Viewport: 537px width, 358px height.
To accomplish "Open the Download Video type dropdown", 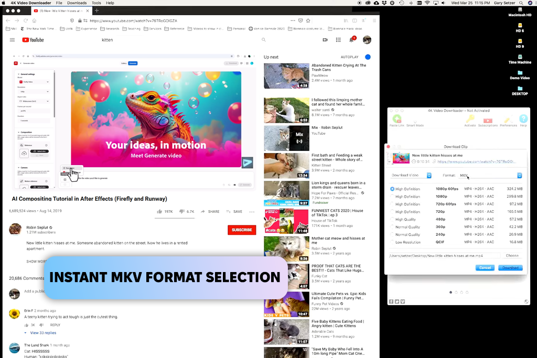I will pos(411,175).
